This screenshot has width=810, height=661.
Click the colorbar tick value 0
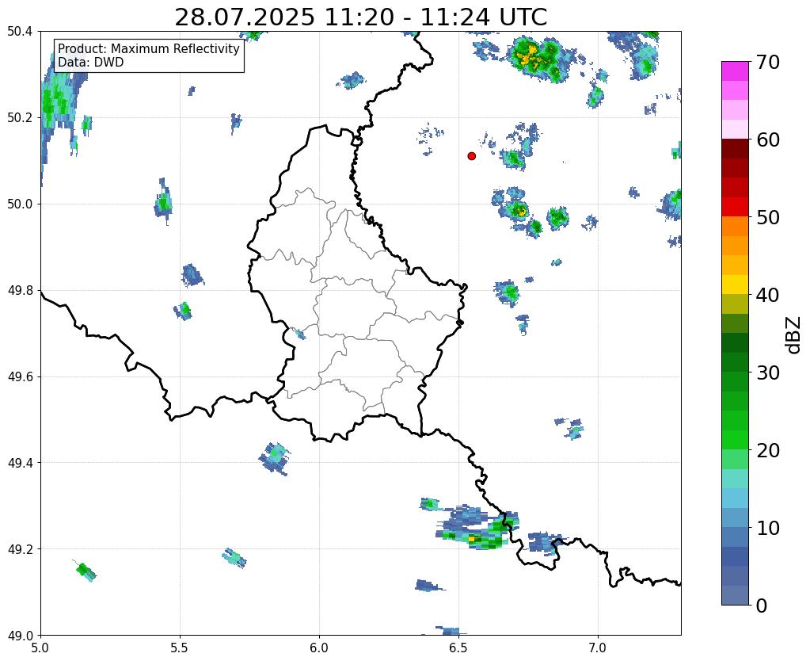tap(762, 606)
